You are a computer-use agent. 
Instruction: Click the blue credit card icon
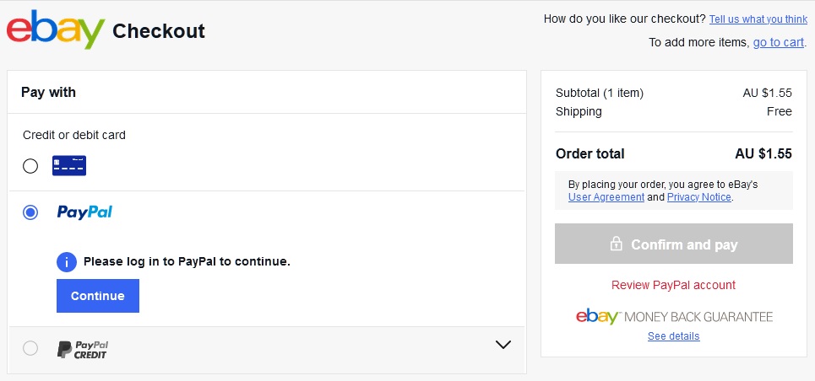point(69,165)
